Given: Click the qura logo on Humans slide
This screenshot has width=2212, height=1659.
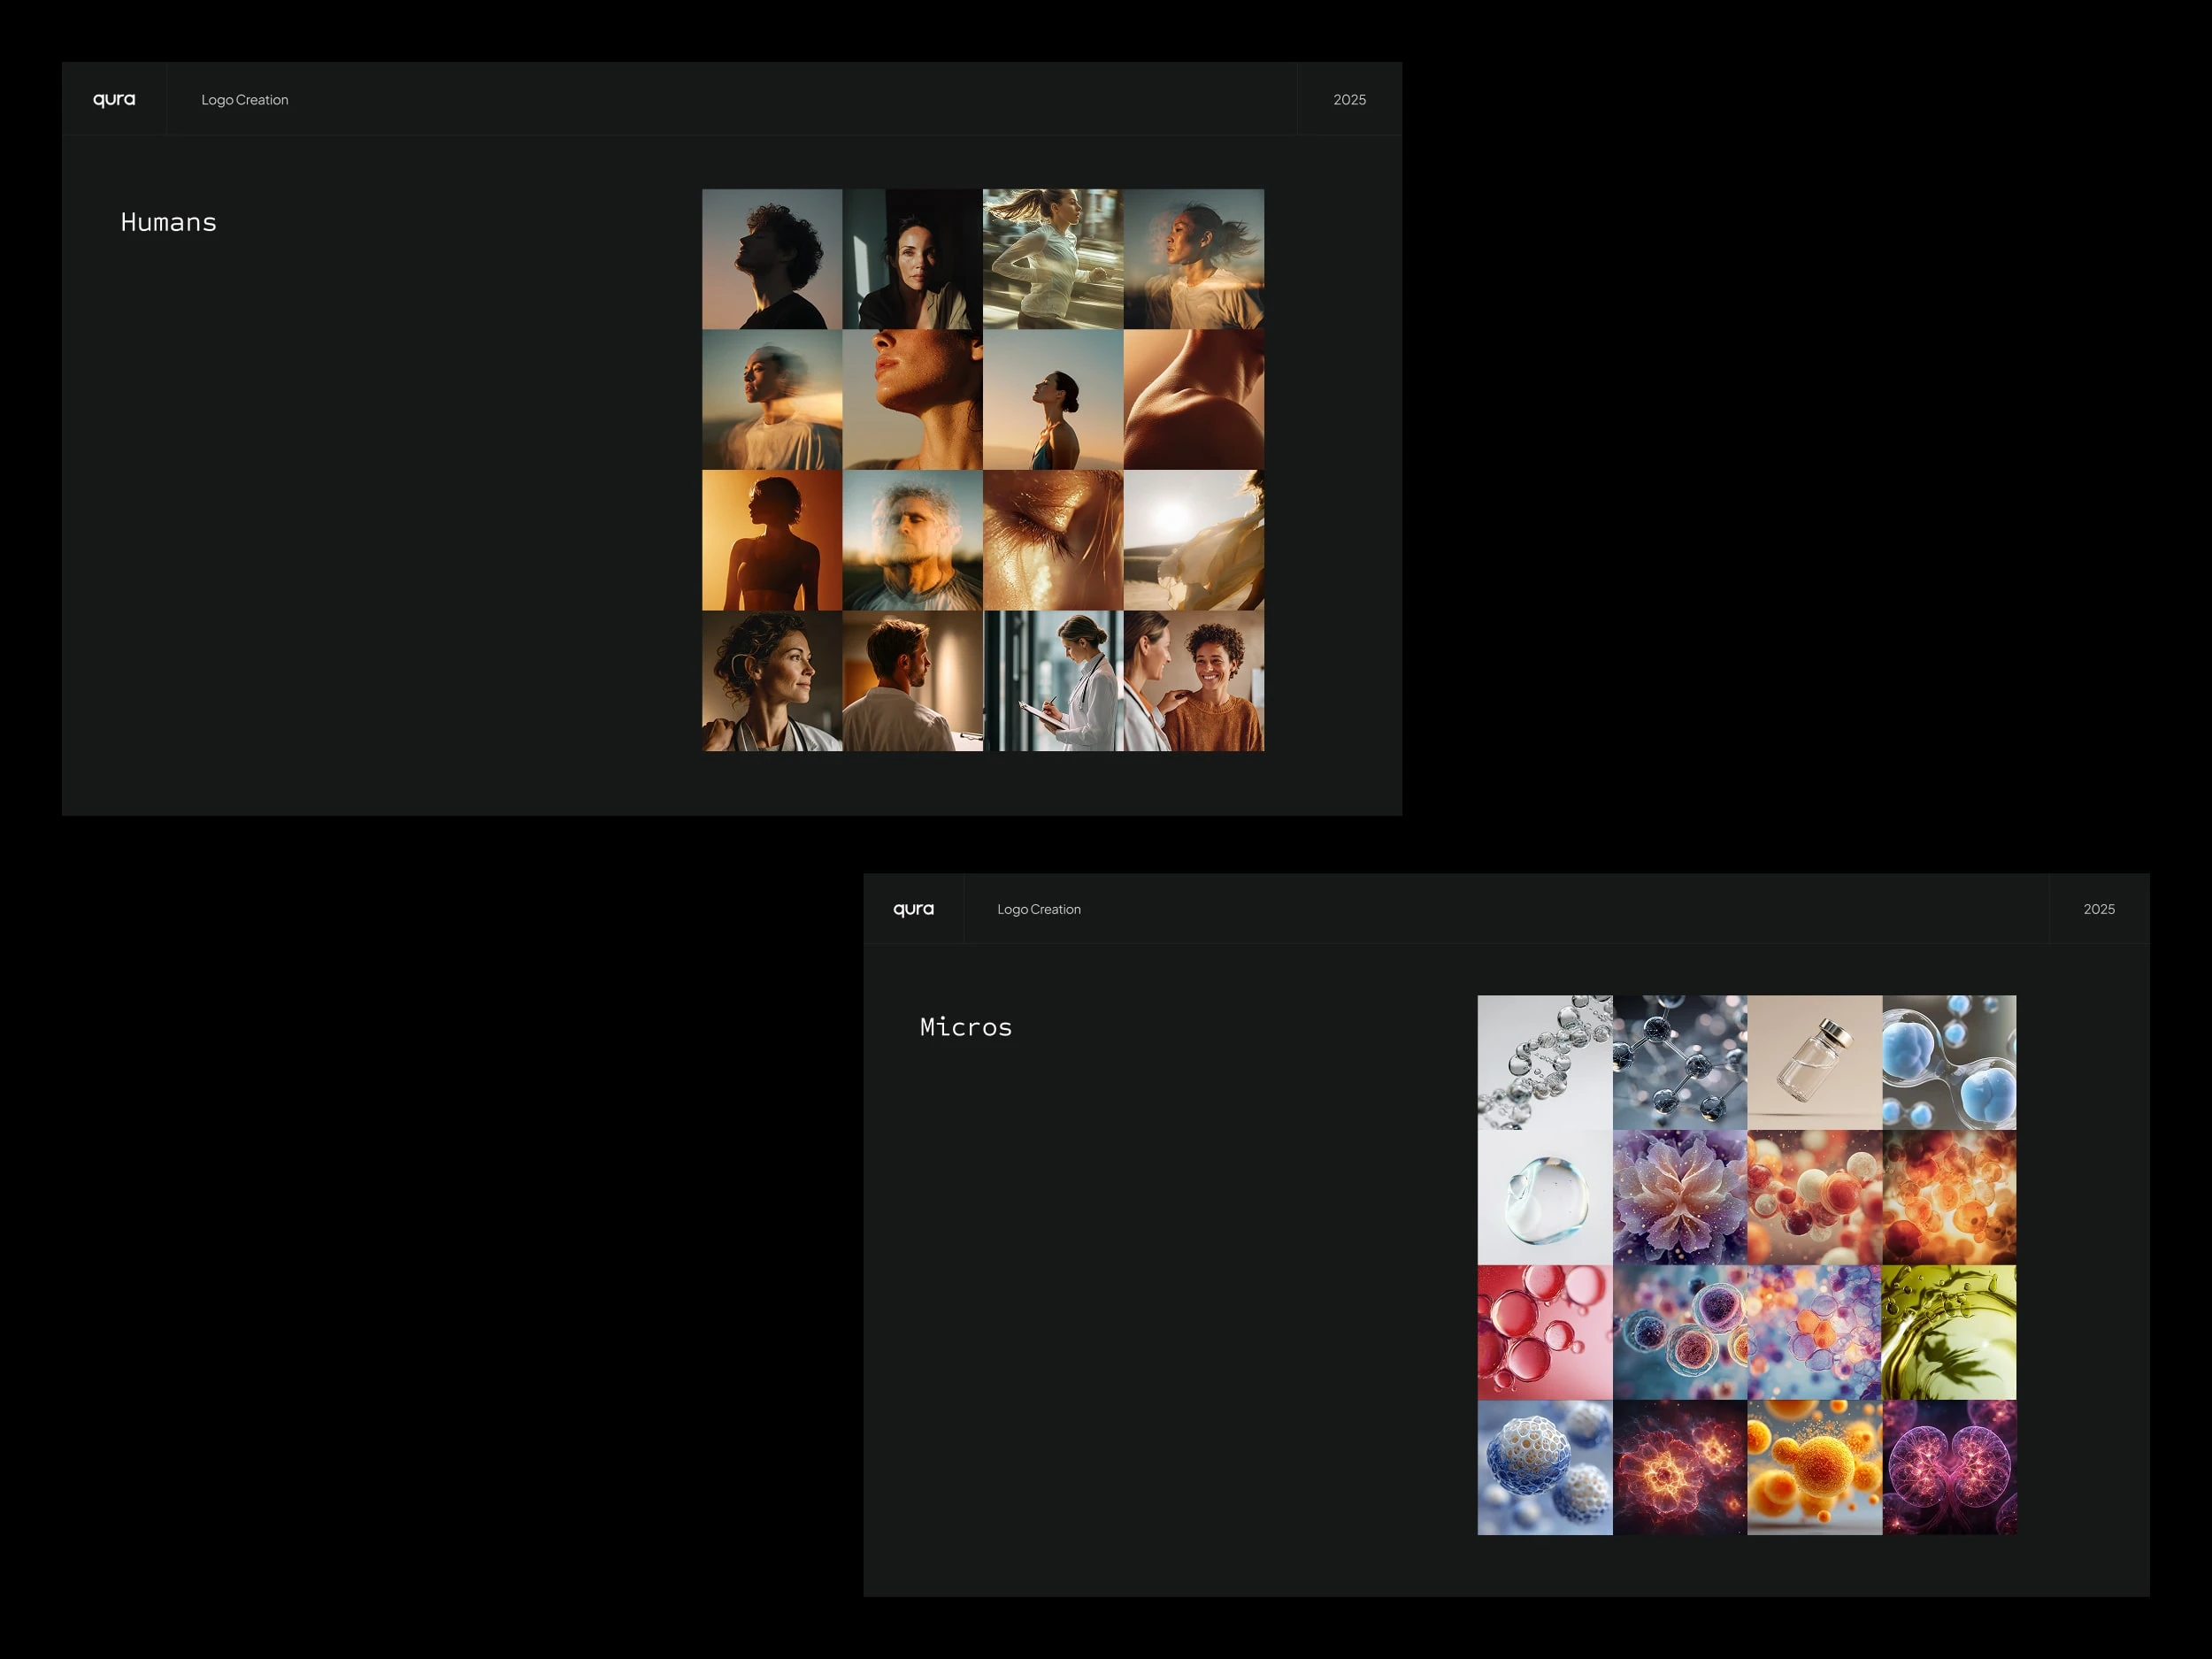Looking at the screenshot, I should (114, 99).
